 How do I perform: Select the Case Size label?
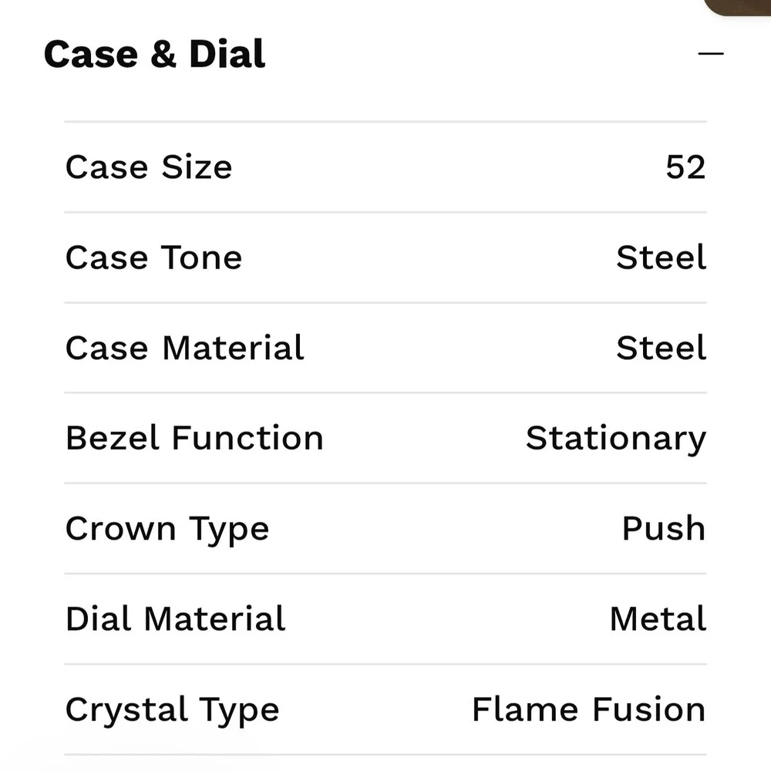[149, 167]
